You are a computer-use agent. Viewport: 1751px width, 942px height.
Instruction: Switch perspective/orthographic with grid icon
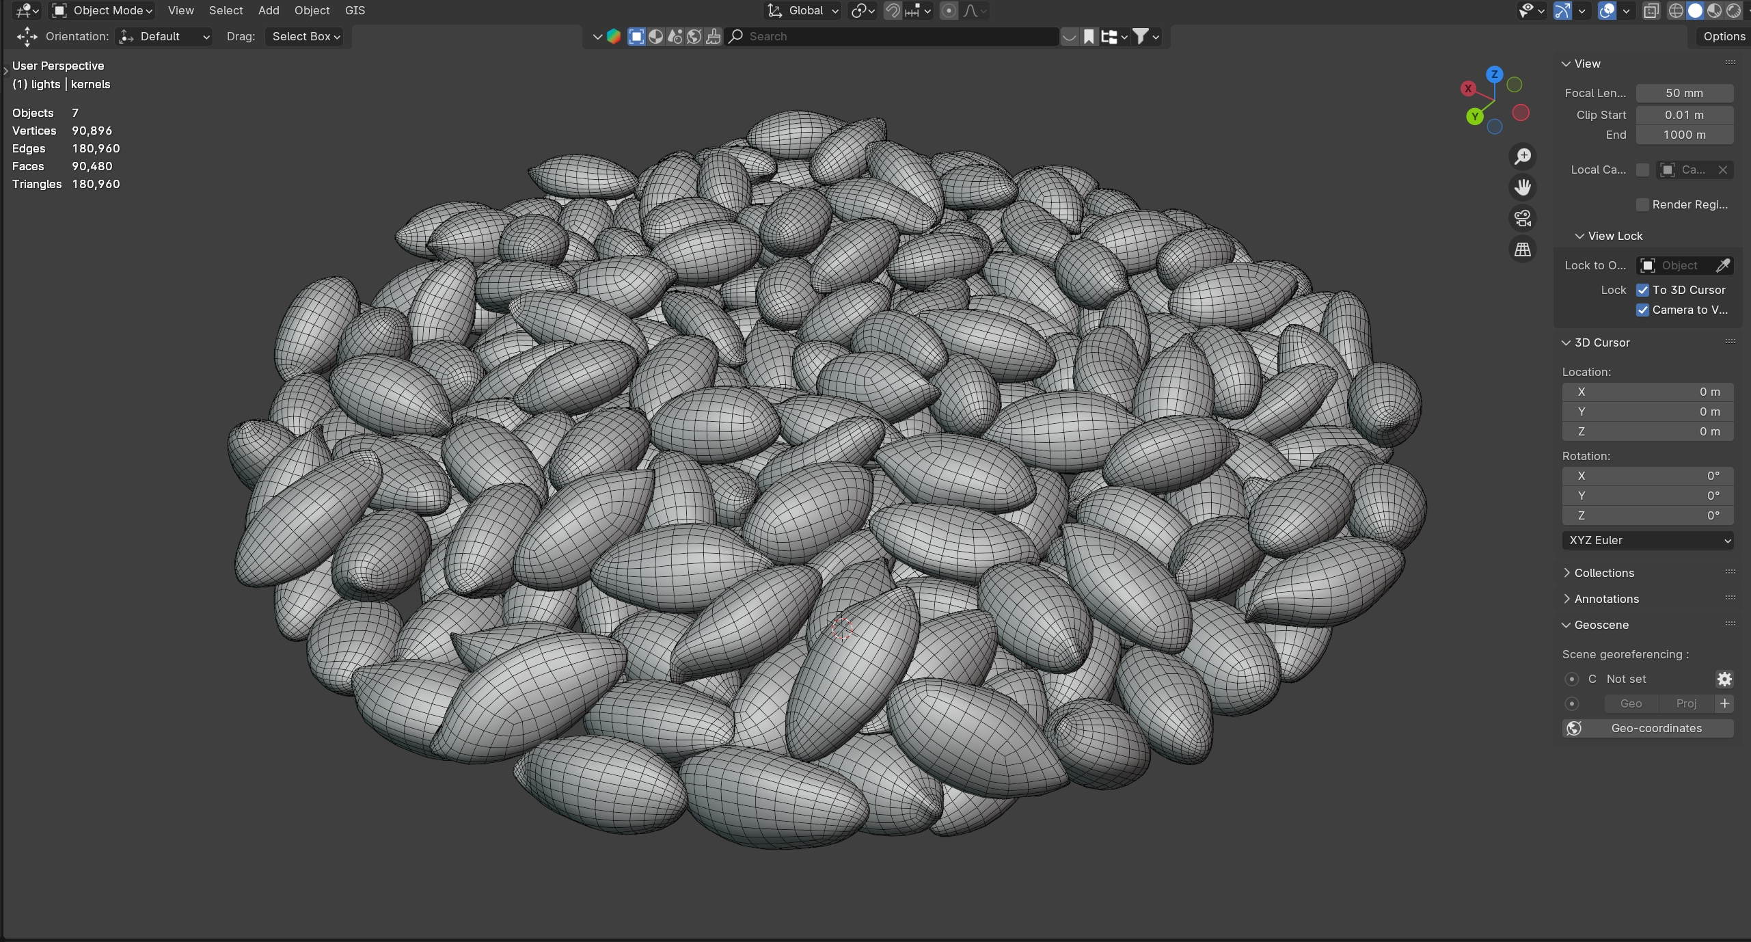pos(1523,250)
